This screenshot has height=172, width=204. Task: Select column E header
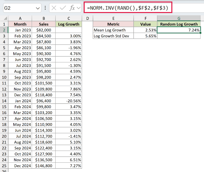113,18
